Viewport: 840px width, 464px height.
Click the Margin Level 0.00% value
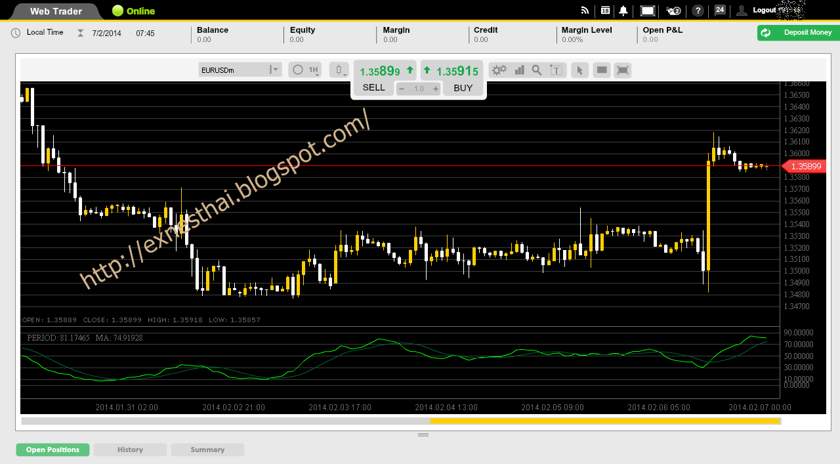click(572, 39)
